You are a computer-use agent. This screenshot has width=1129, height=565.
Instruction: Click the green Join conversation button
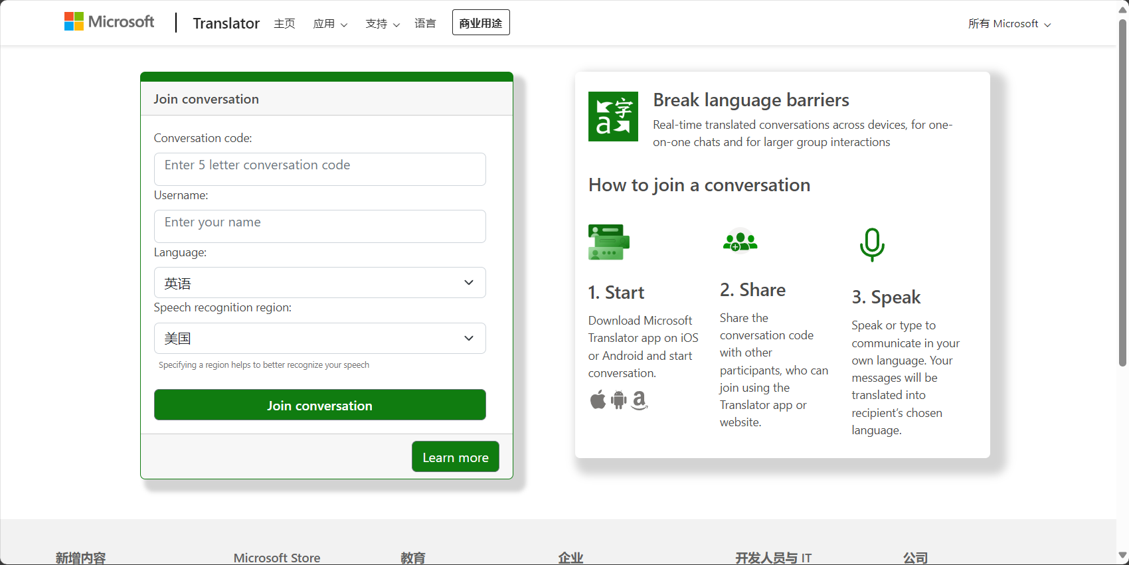(320, 405)
